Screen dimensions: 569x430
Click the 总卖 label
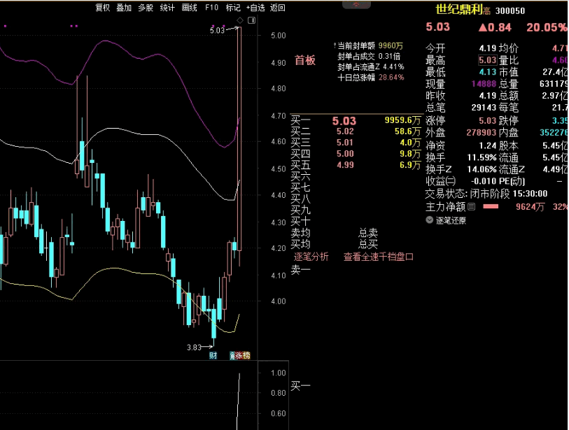click(x=368, y=232)
